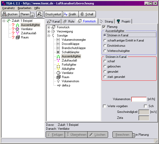Screen dimensions: 159x144
Task: Click the Abluftgitter icon in list
Action: (58, 69)
